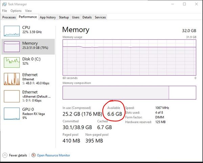Switch to the App history tab
Image resolution: width=203 pixels, height=163 pixels.
click(48, 17)
